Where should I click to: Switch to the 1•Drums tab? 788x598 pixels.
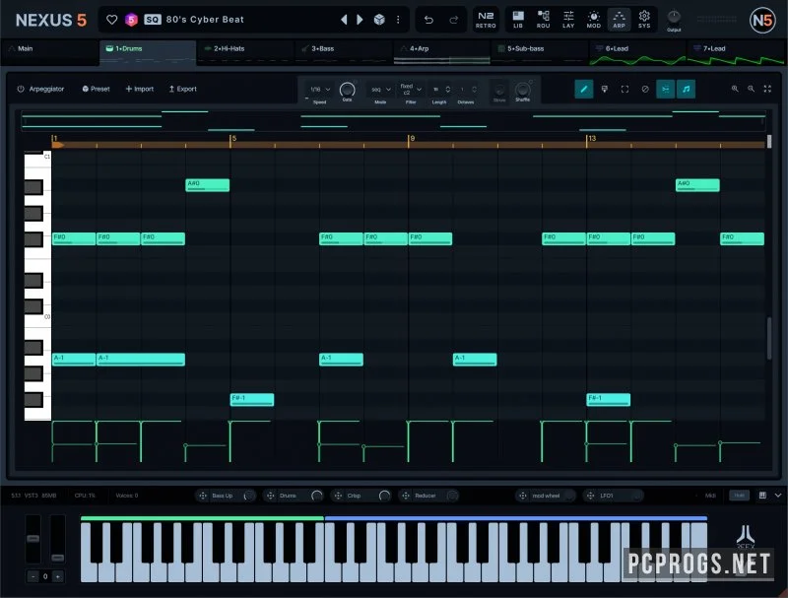(148, 52)
